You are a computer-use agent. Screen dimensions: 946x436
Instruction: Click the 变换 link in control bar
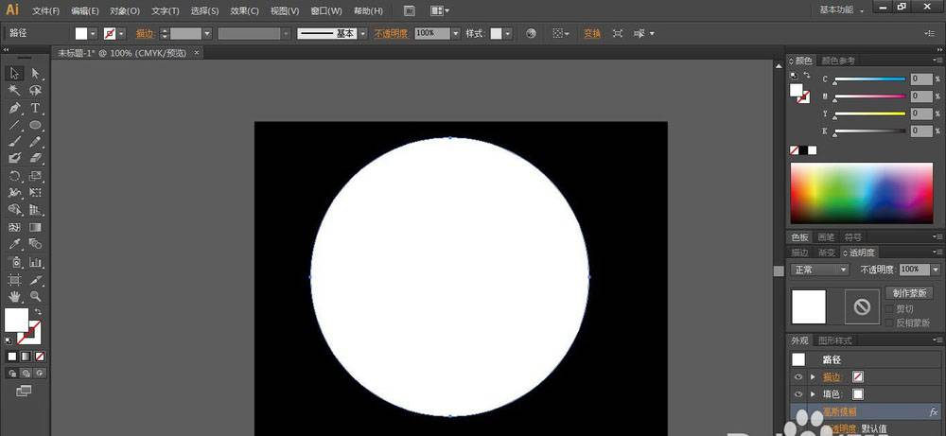592,33
